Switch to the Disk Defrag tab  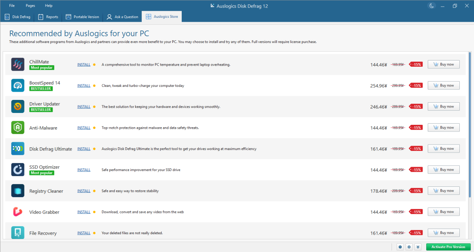17,17
